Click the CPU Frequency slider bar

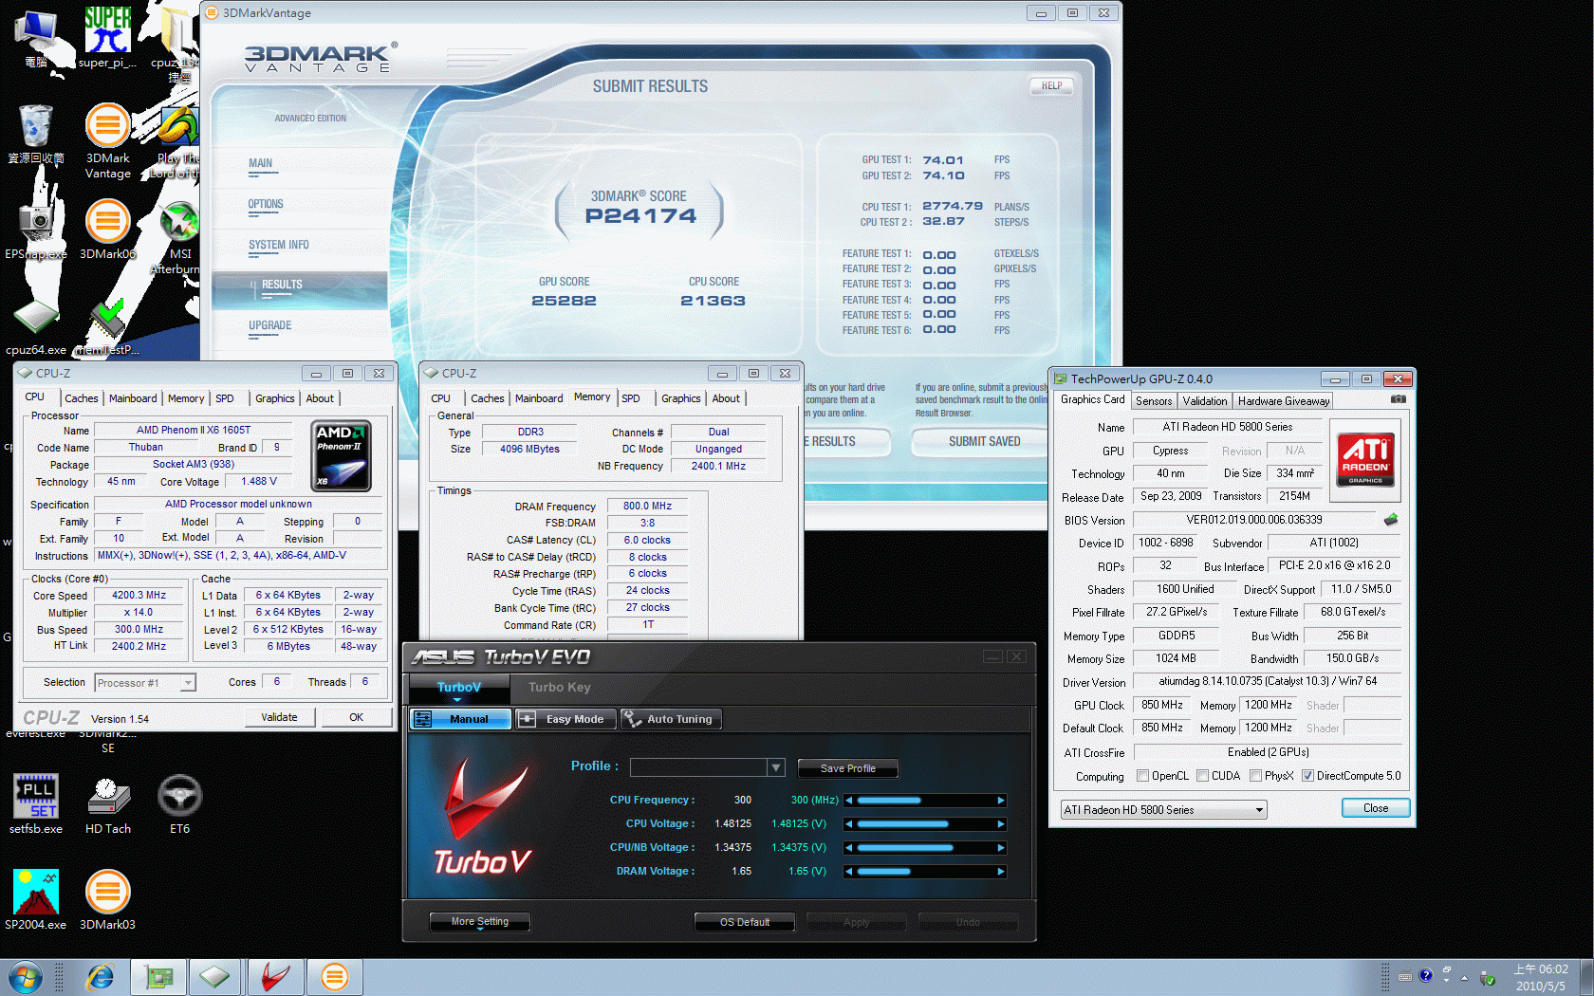(924, 801)
